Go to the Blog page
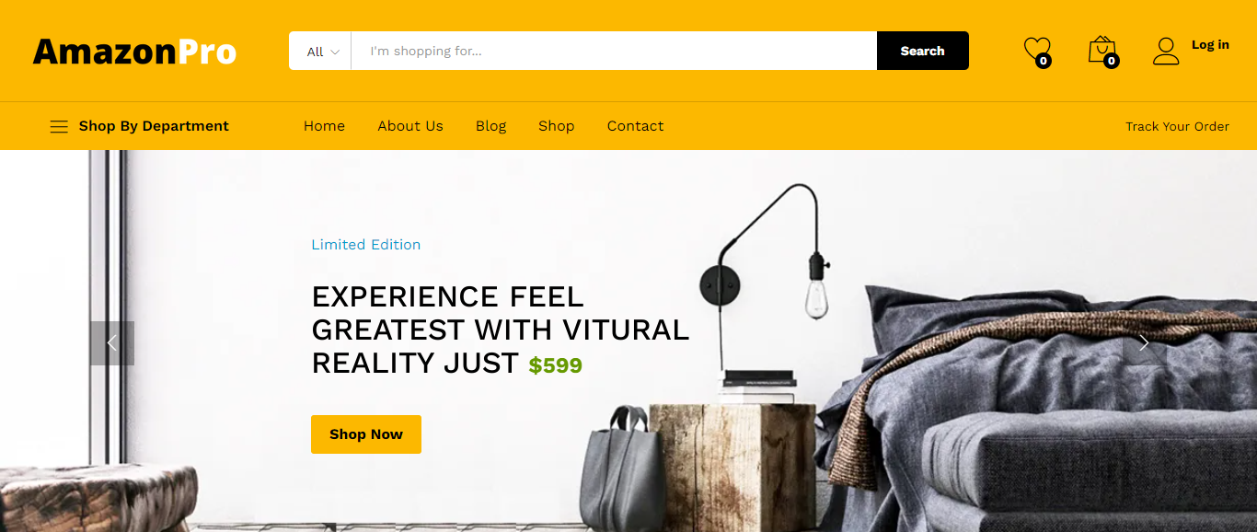The height and width of the screenshot is (532, 1257). 491,126
